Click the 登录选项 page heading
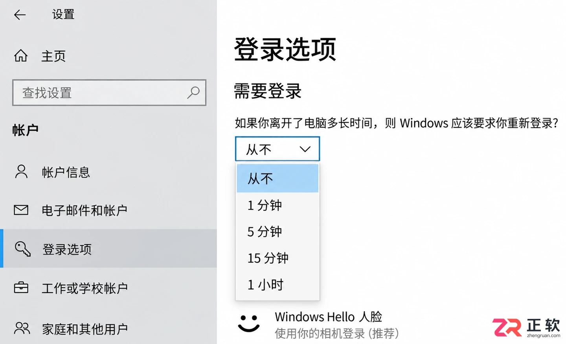 click(285, 49)
